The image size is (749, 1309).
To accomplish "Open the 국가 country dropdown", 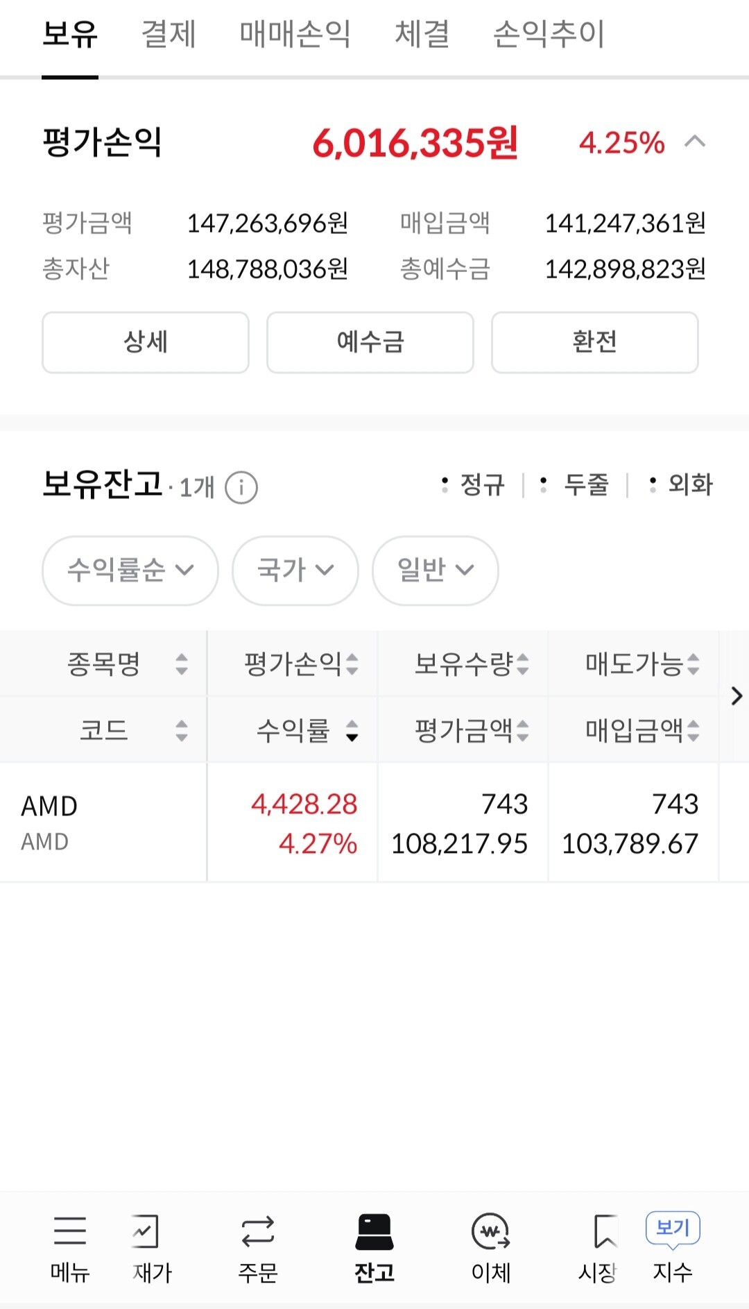I will coord(295,571).
